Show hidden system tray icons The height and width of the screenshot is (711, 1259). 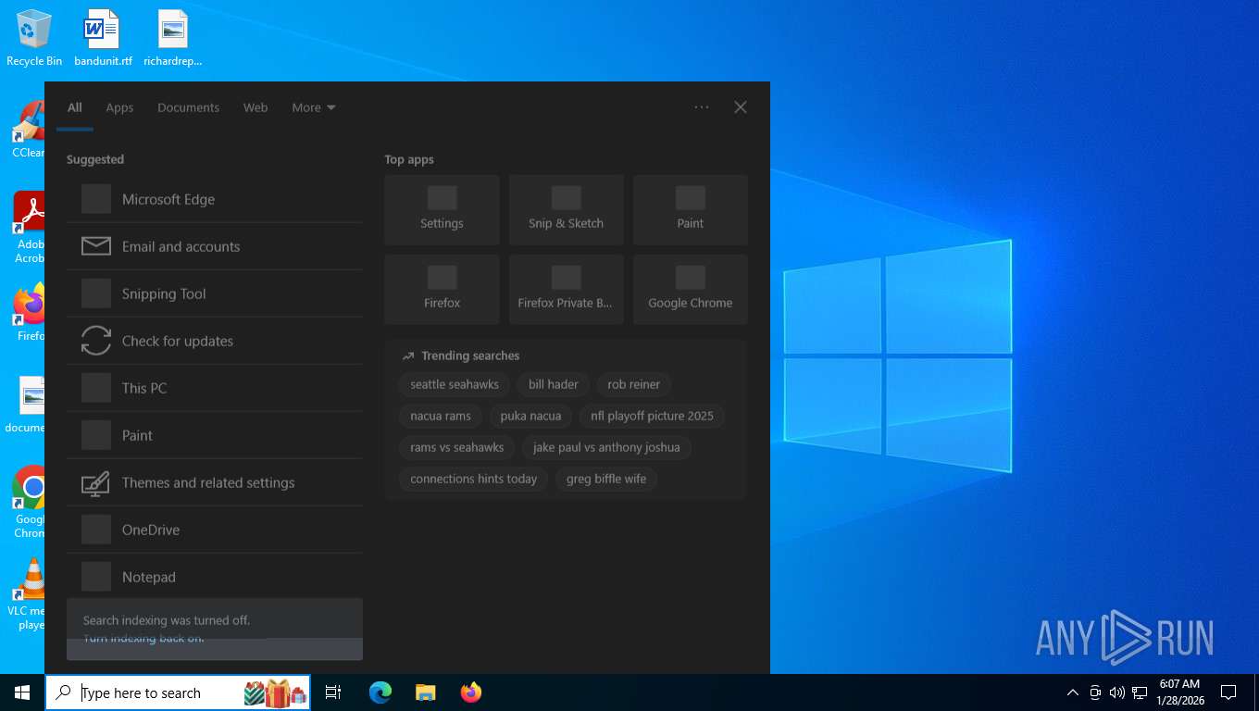coord(1073,692)
